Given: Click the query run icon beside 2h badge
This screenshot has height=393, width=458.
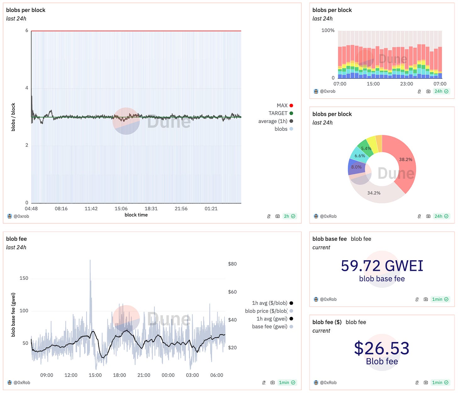Looking at the screenshot, I should pyautogui.click(x=269, y=216).
